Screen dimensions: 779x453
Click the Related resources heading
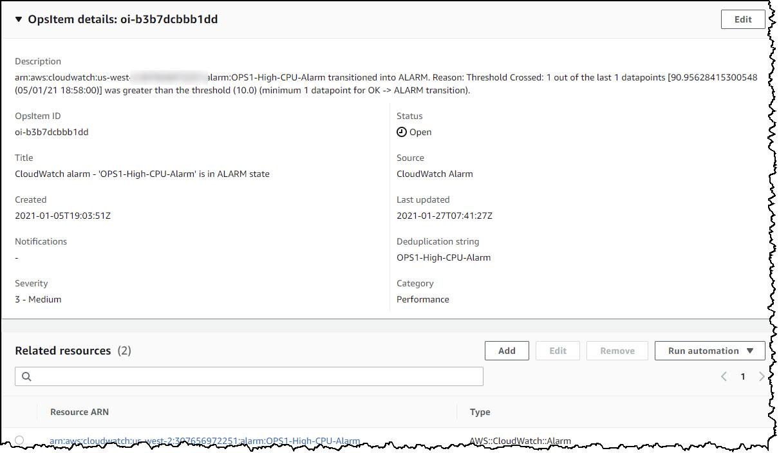(63, 351)
